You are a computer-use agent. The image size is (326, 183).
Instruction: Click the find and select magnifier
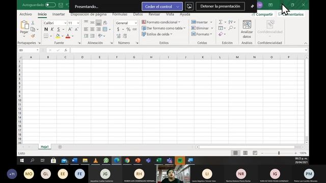[230, 28]
